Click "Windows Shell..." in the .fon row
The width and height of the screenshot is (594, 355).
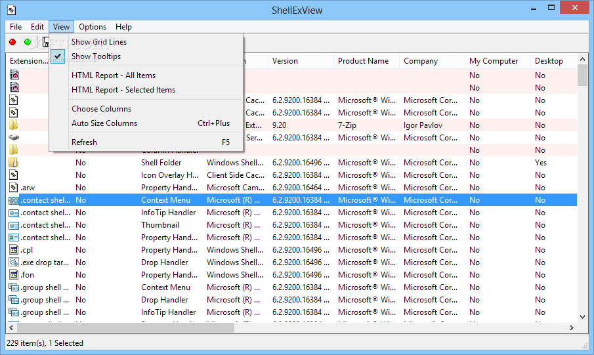[x=235, y=275]
